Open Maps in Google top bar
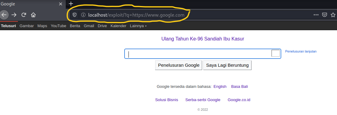The image size is (337, 115). click(x=42, y=26)
